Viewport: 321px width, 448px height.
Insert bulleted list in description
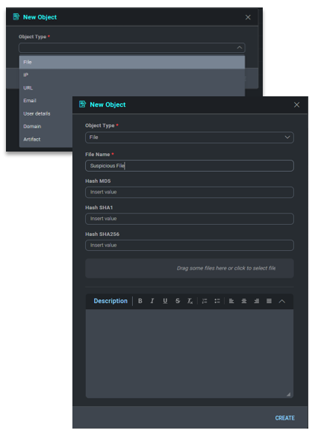click(x=217, y=301)
